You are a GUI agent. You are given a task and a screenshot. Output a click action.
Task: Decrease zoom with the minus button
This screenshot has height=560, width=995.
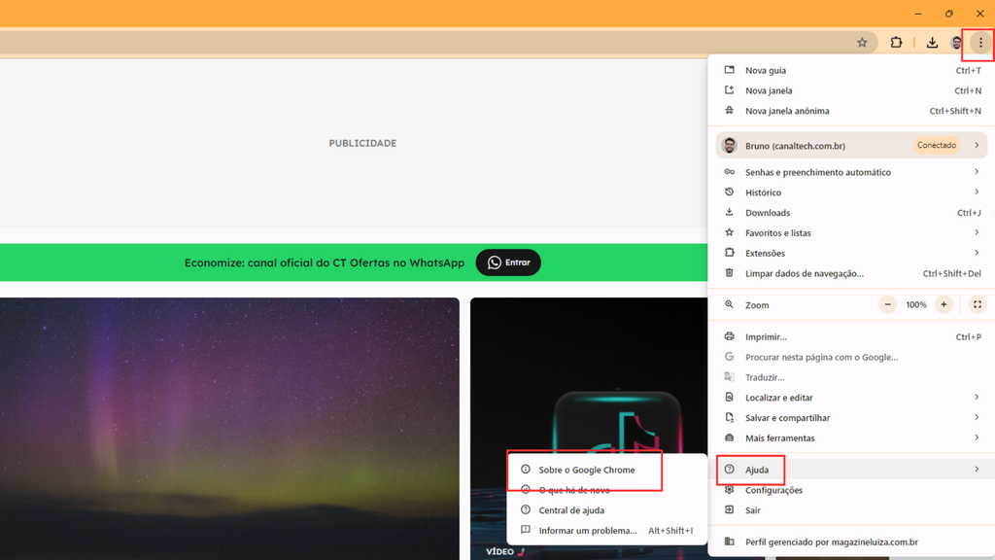click(x=888, y=304)
